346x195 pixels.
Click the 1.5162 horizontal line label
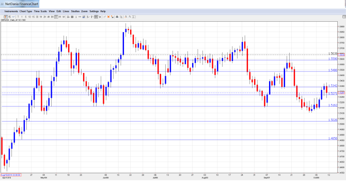point(333,105)
